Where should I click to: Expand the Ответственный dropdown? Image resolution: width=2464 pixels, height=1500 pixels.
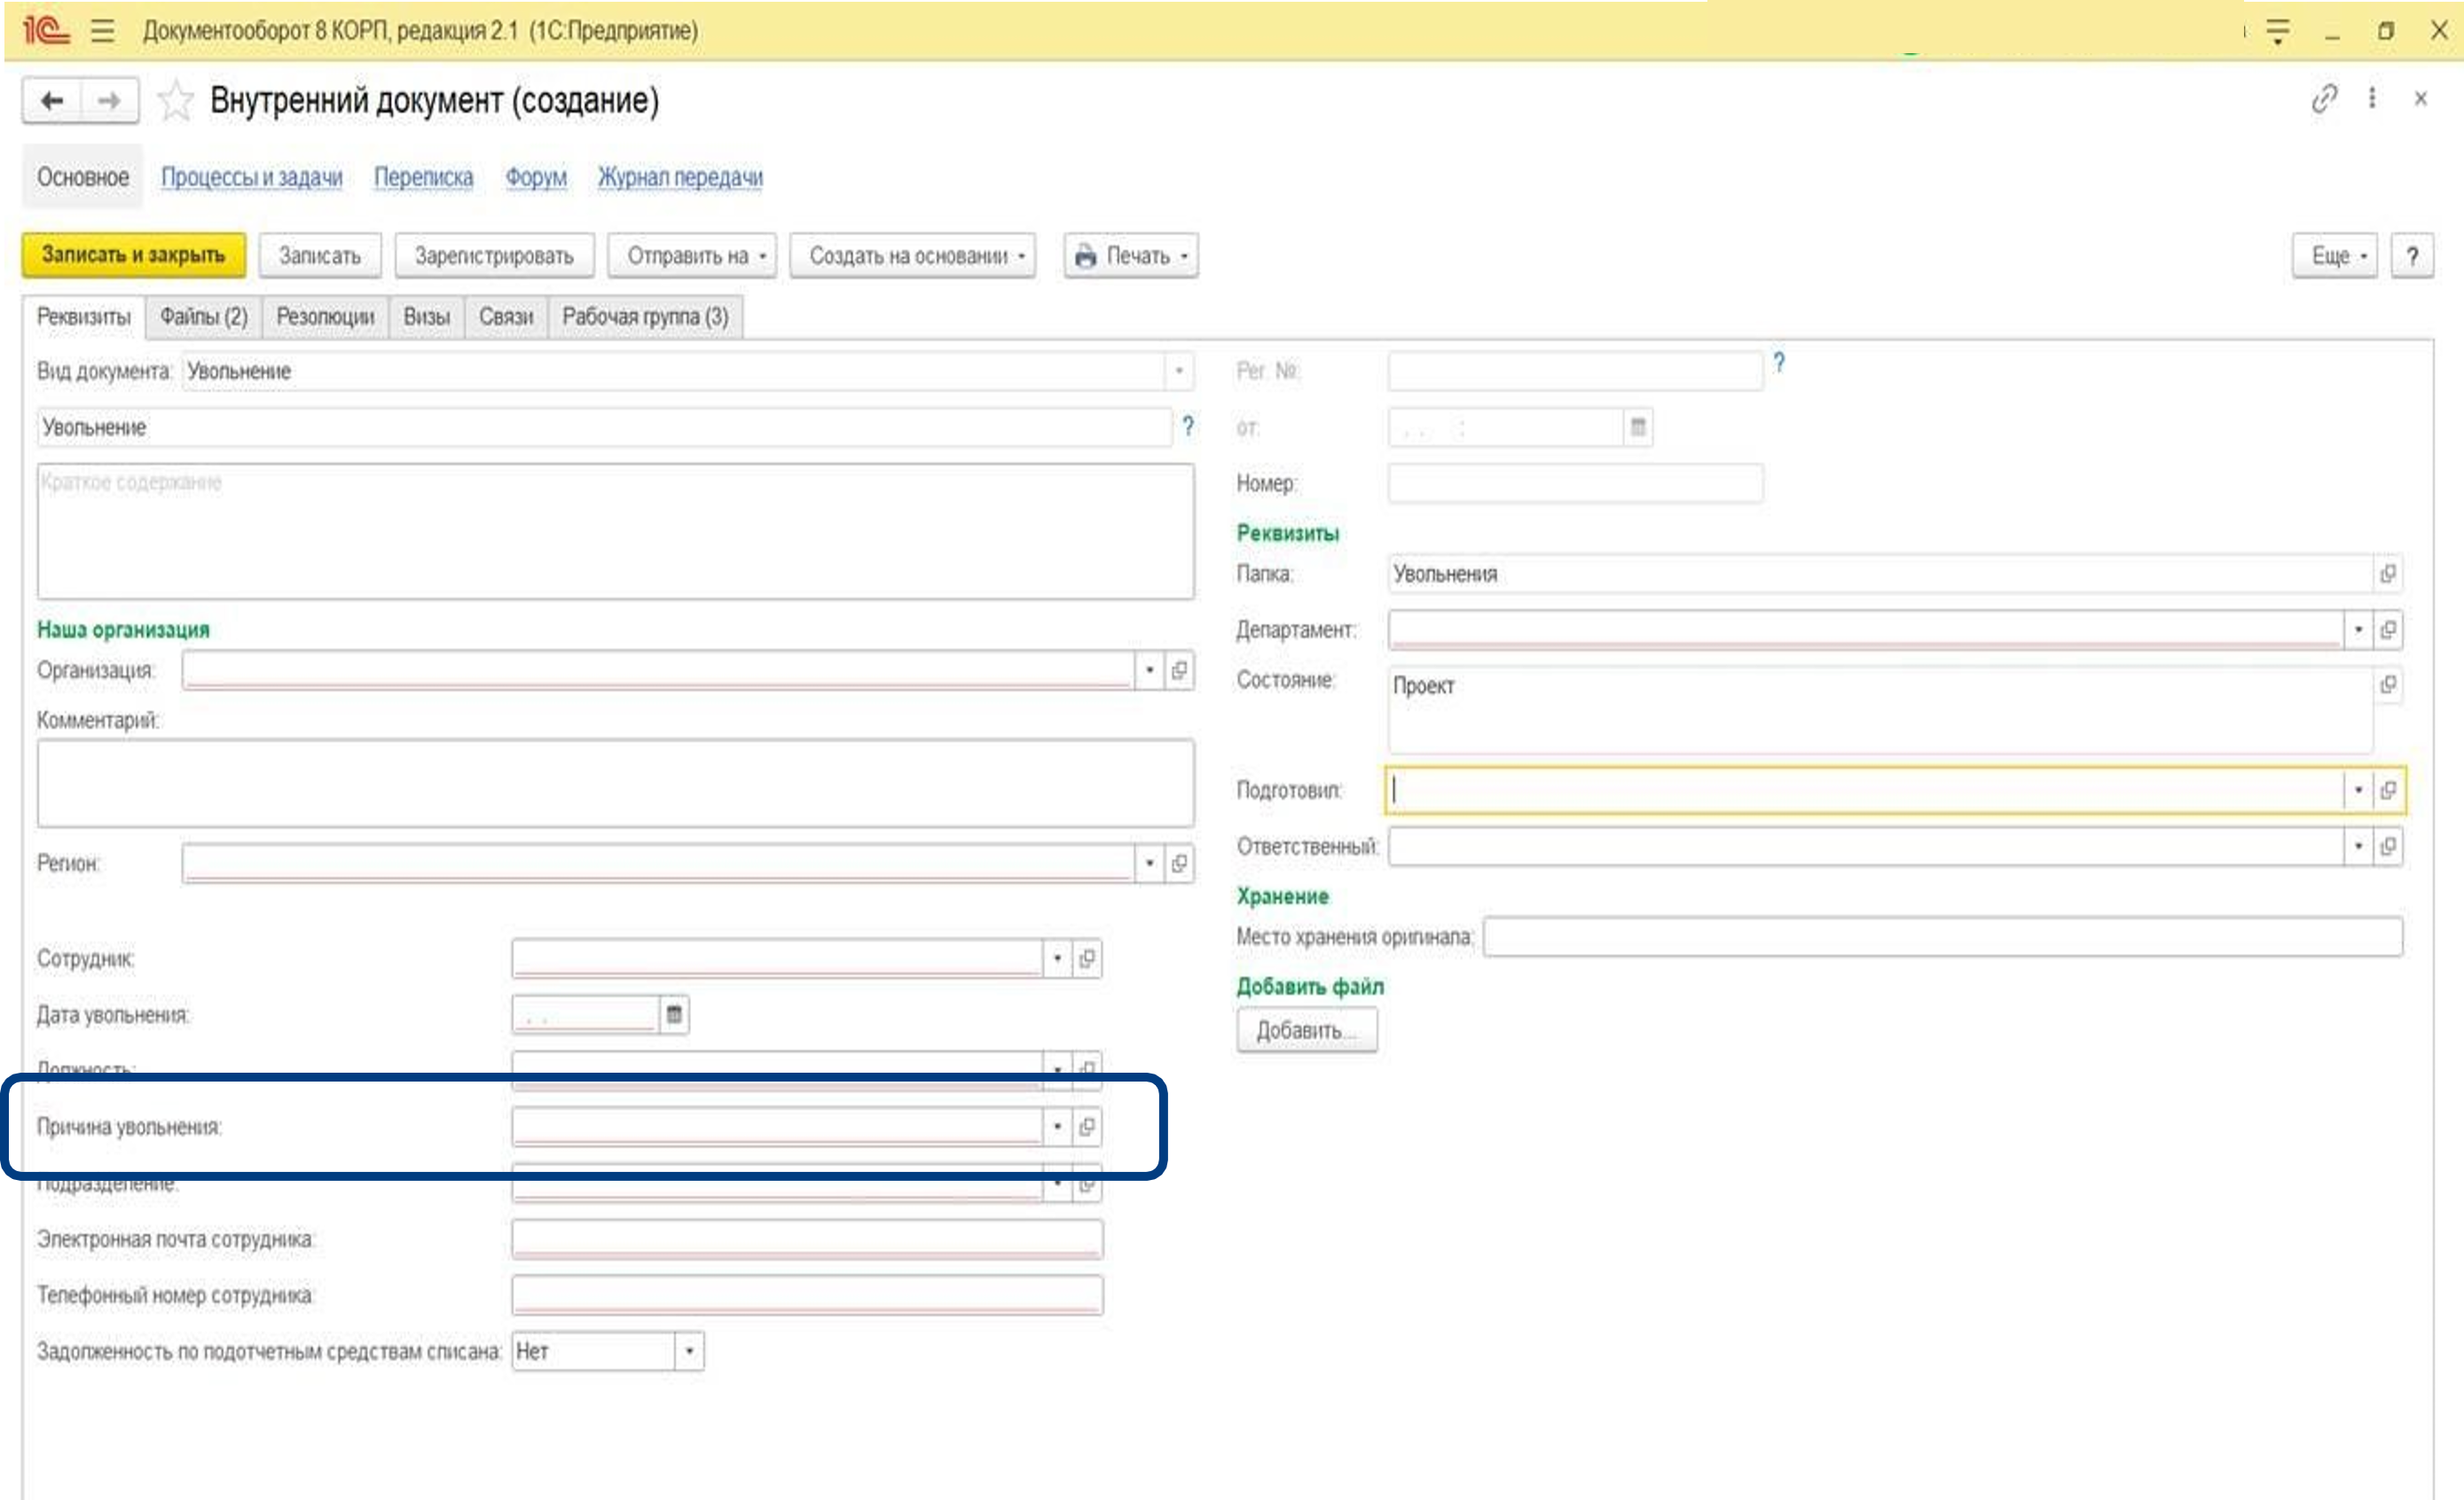2358,847
